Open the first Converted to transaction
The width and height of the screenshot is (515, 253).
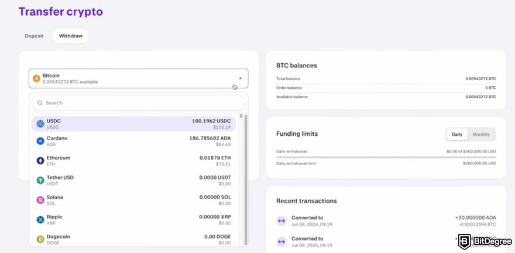[386, 221]
